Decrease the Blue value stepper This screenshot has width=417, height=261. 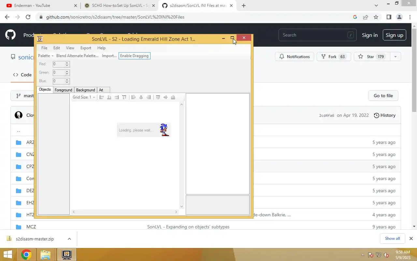point(67,82)
